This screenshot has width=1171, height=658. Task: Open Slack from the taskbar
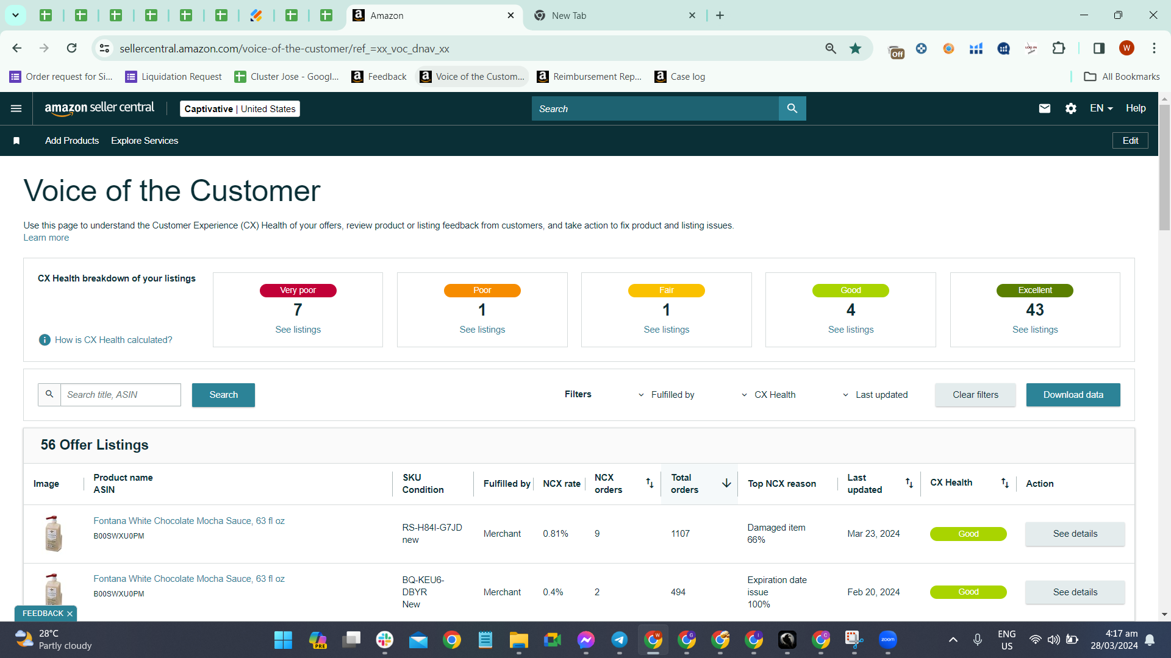coord(385,640)
